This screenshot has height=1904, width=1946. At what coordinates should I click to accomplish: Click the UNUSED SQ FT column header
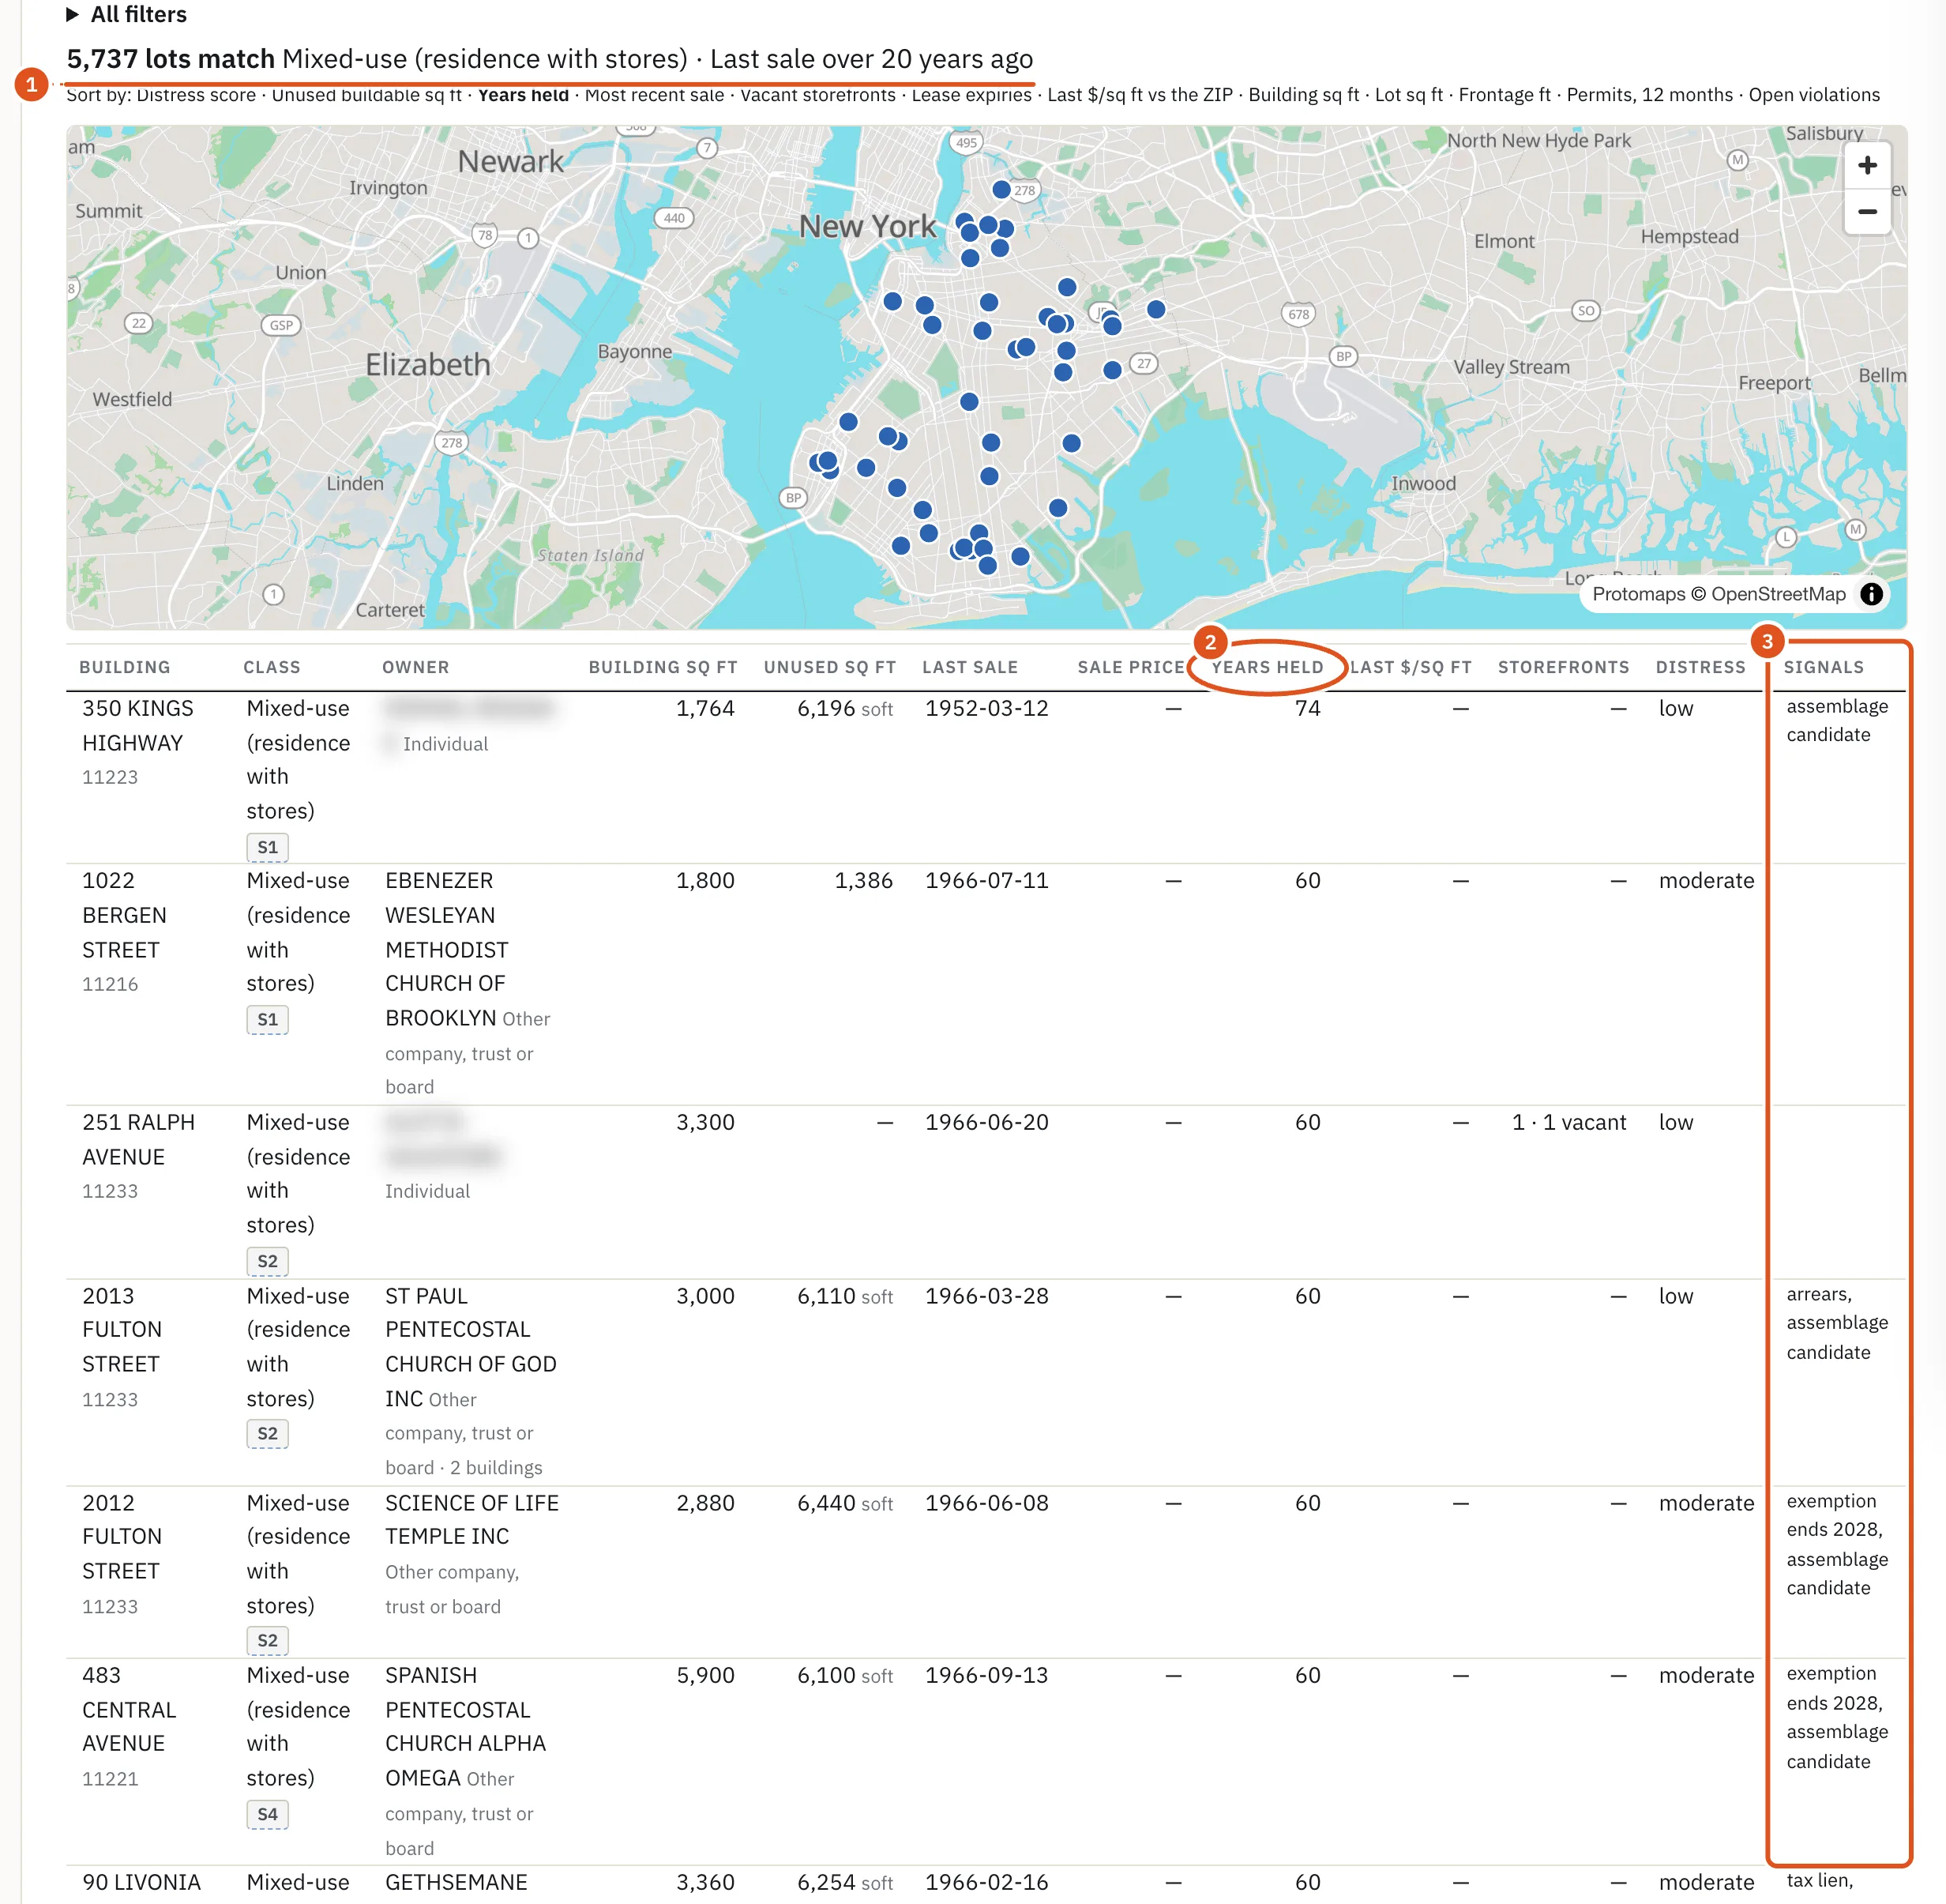[829, 667]
